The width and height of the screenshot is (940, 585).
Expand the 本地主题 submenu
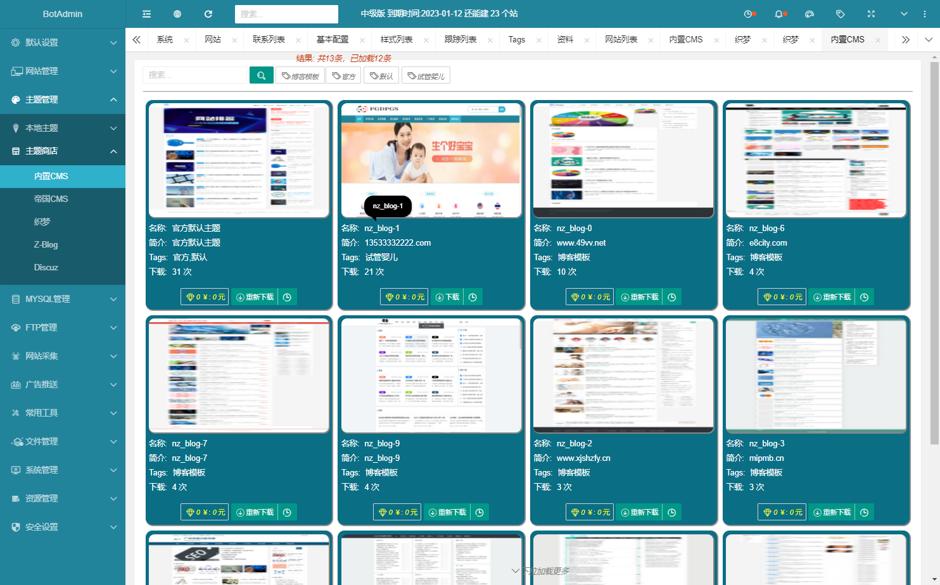(63, 128)
